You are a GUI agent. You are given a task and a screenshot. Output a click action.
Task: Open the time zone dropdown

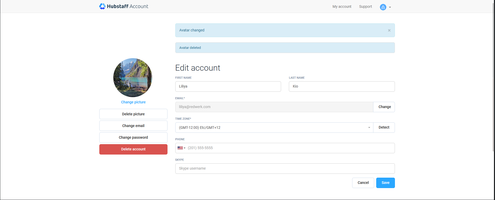pyautogui.click(x=274, y=128)
